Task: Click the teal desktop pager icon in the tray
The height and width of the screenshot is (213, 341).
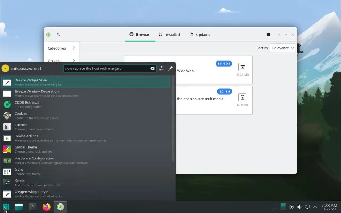Action: pos(283,207)
